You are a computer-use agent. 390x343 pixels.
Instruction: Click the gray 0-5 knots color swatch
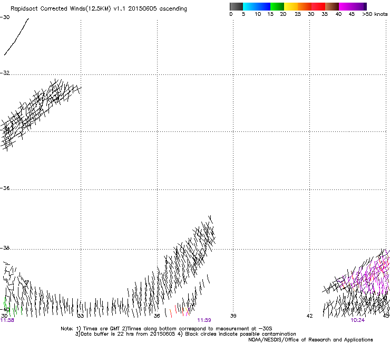tap(236, 6)
